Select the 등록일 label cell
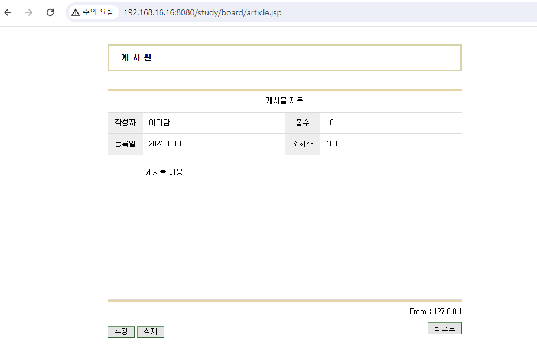Viewport: 537px width, 362px height. tap(125, 144)
